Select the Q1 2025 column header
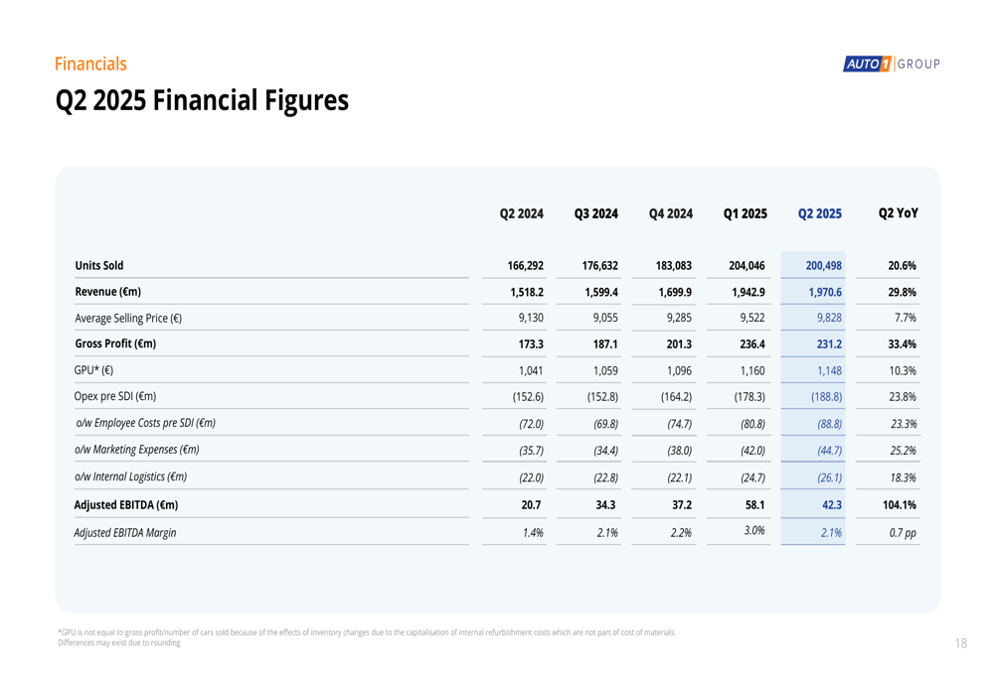The height and width of the screenshot is (680, 994). pyautogui.click(x=745, y=213)
